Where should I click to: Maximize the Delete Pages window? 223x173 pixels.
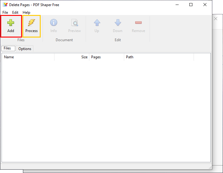(191, 5)
